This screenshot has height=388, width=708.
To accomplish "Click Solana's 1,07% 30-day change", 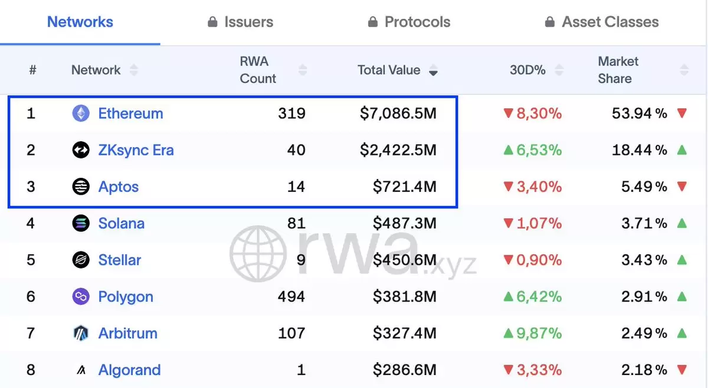I will [532, 223].
